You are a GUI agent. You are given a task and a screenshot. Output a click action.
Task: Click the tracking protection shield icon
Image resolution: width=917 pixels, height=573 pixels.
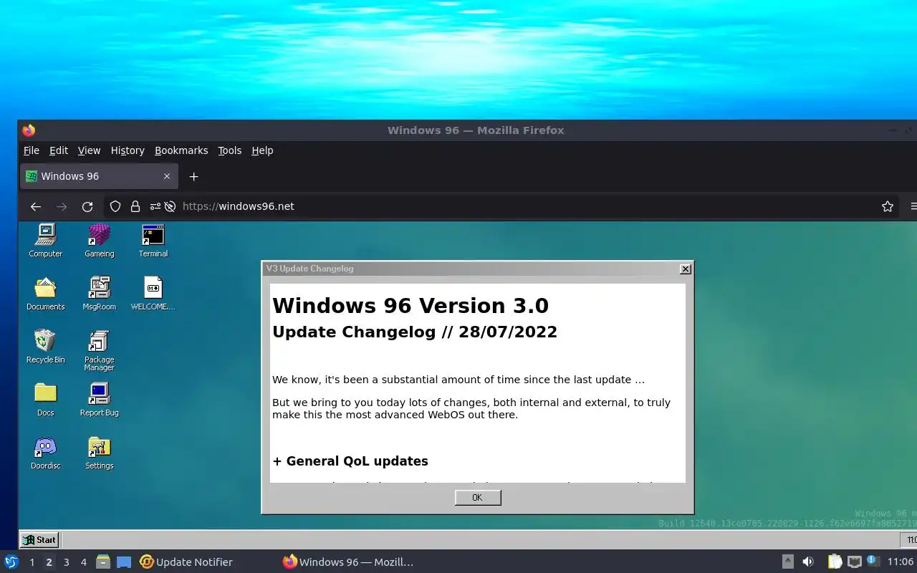coord(115,206)
